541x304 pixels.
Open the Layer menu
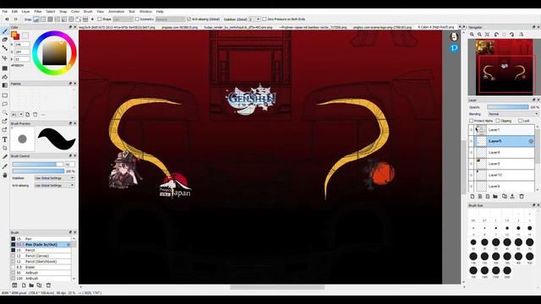[26, 11]
